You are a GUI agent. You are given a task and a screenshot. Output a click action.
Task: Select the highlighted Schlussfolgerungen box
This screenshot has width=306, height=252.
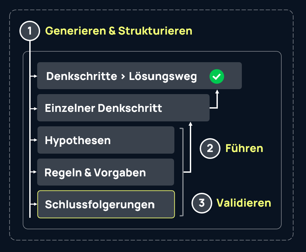click(106, 204)
